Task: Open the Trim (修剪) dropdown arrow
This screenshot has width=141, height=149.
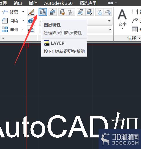Action: [23, 12]
